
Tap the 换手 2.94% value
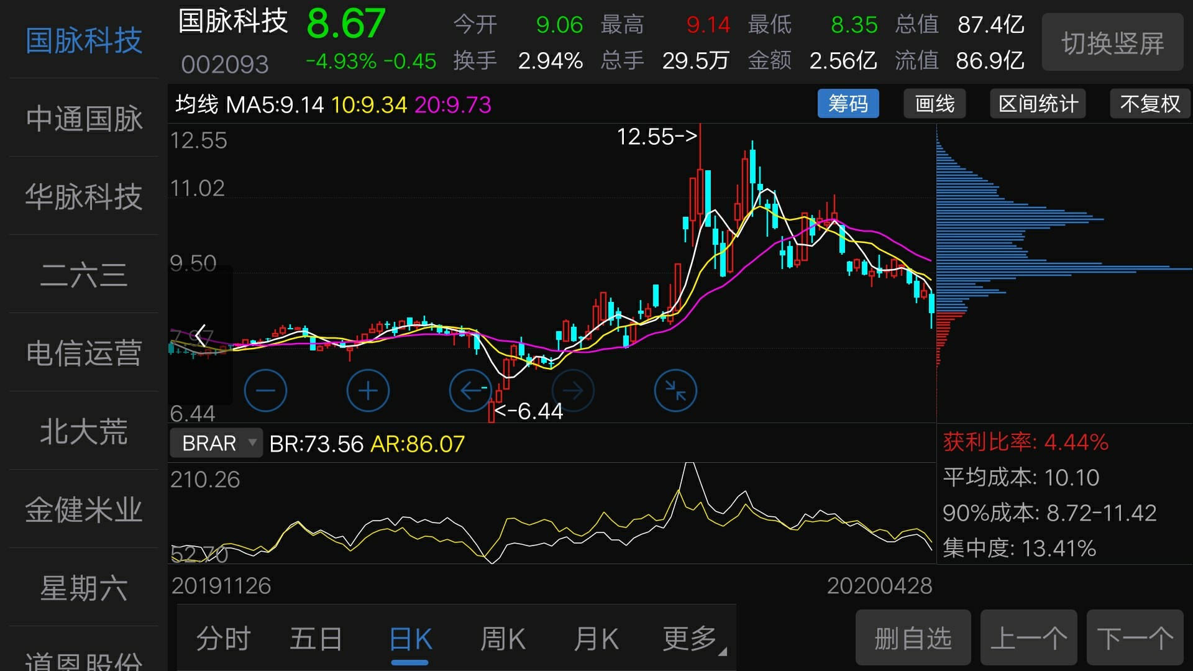(x=550, y=60)
